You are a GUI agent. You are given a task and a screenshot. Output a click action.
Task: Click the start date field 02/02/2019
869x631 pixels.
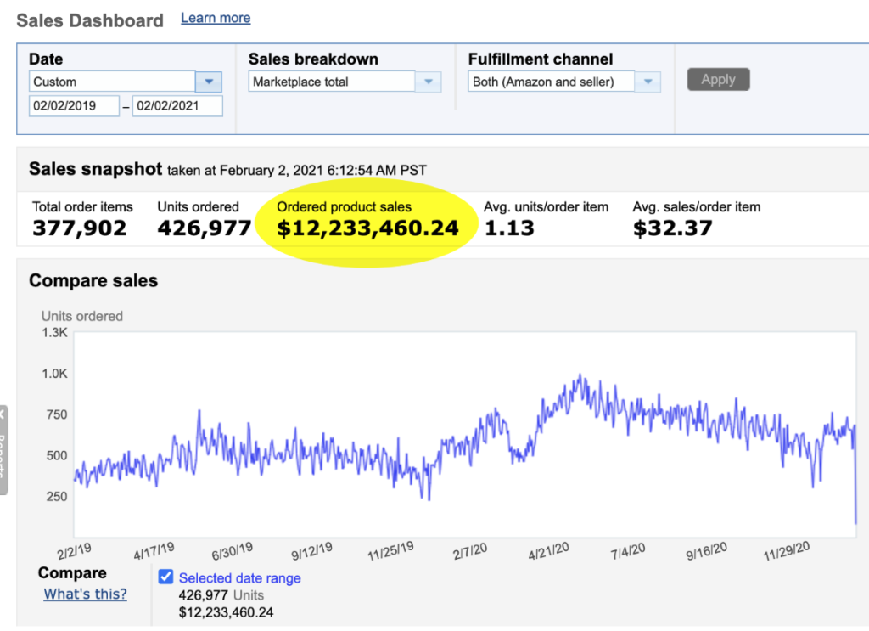74,106
